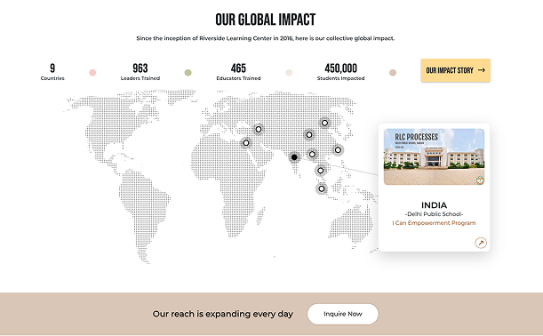Select the map marker in the Middle East
Viewport: 543px width, 336px height.
[246, 143]
